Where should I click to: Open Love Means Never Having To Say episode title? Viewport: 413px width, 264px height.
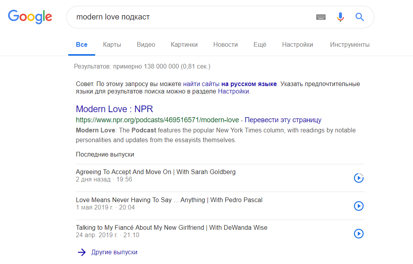coord(169,200)
